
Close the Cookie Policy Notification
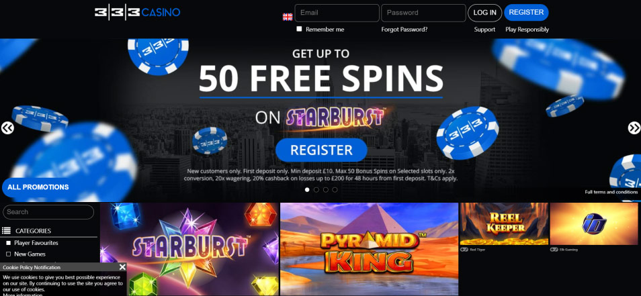(x=122, y=267)
